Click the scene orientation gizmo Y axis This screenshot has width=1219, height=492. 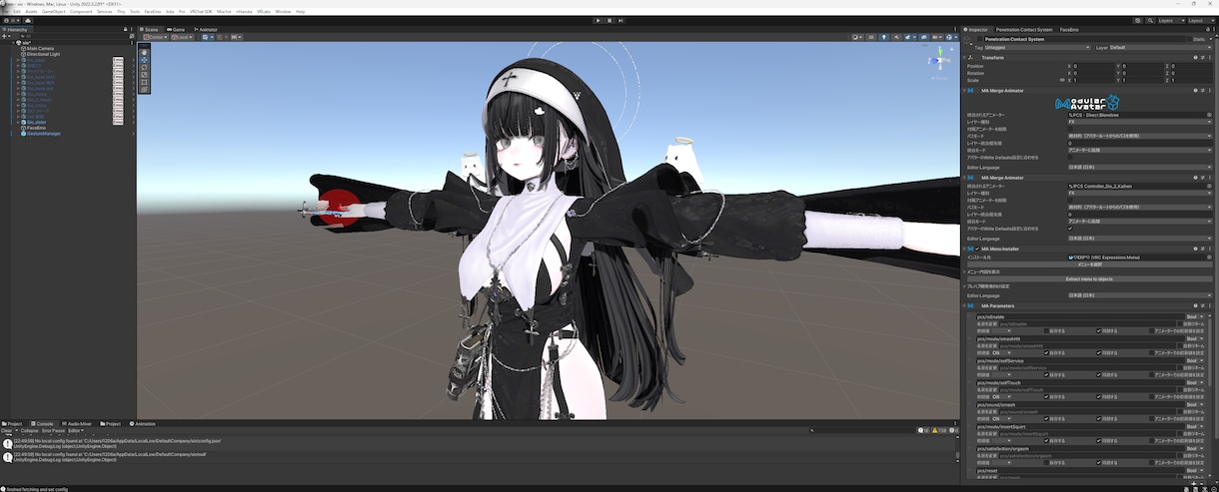coord(939,50)
